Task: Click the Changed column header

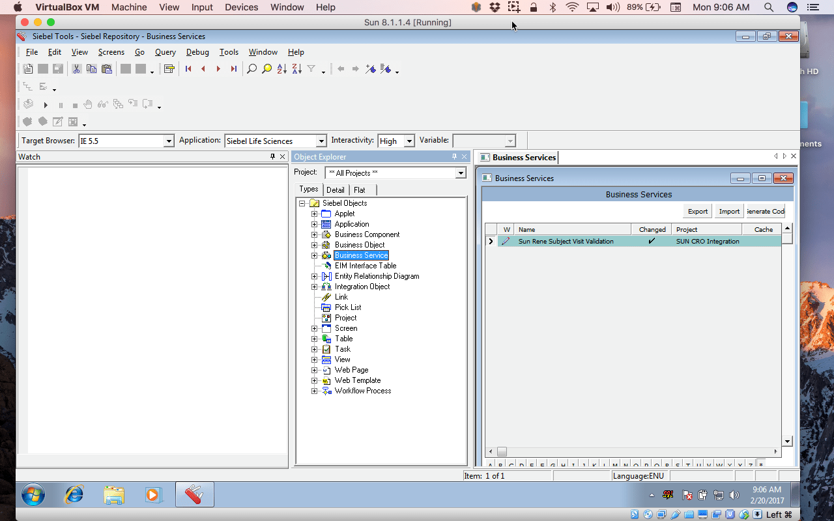Action: [x=652, y=229]
